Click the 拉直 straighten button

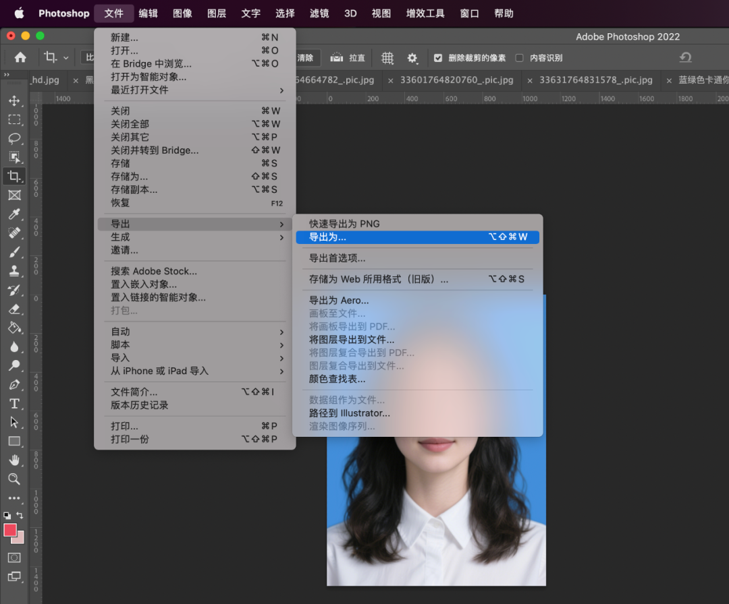click(349, 58)
